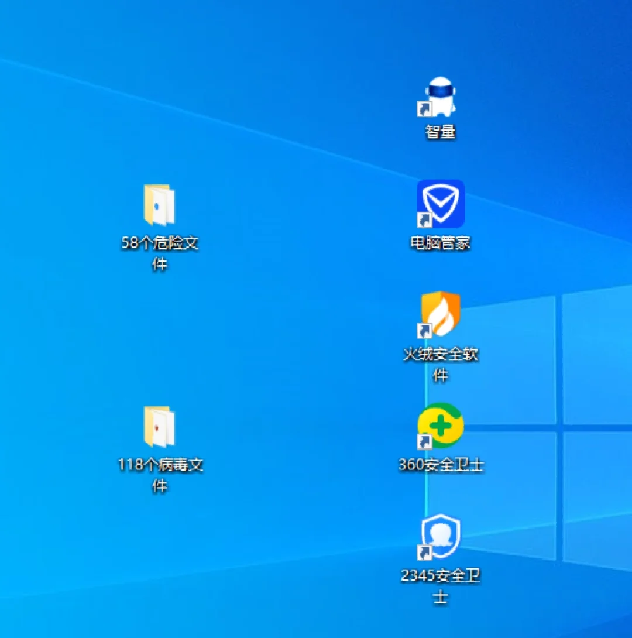This screenshot has width=632, height=638.
Task: Click shortcut arrow overlay on 2345安全卫士 icon
Action: pyautogui.click(x=424, y=553)
